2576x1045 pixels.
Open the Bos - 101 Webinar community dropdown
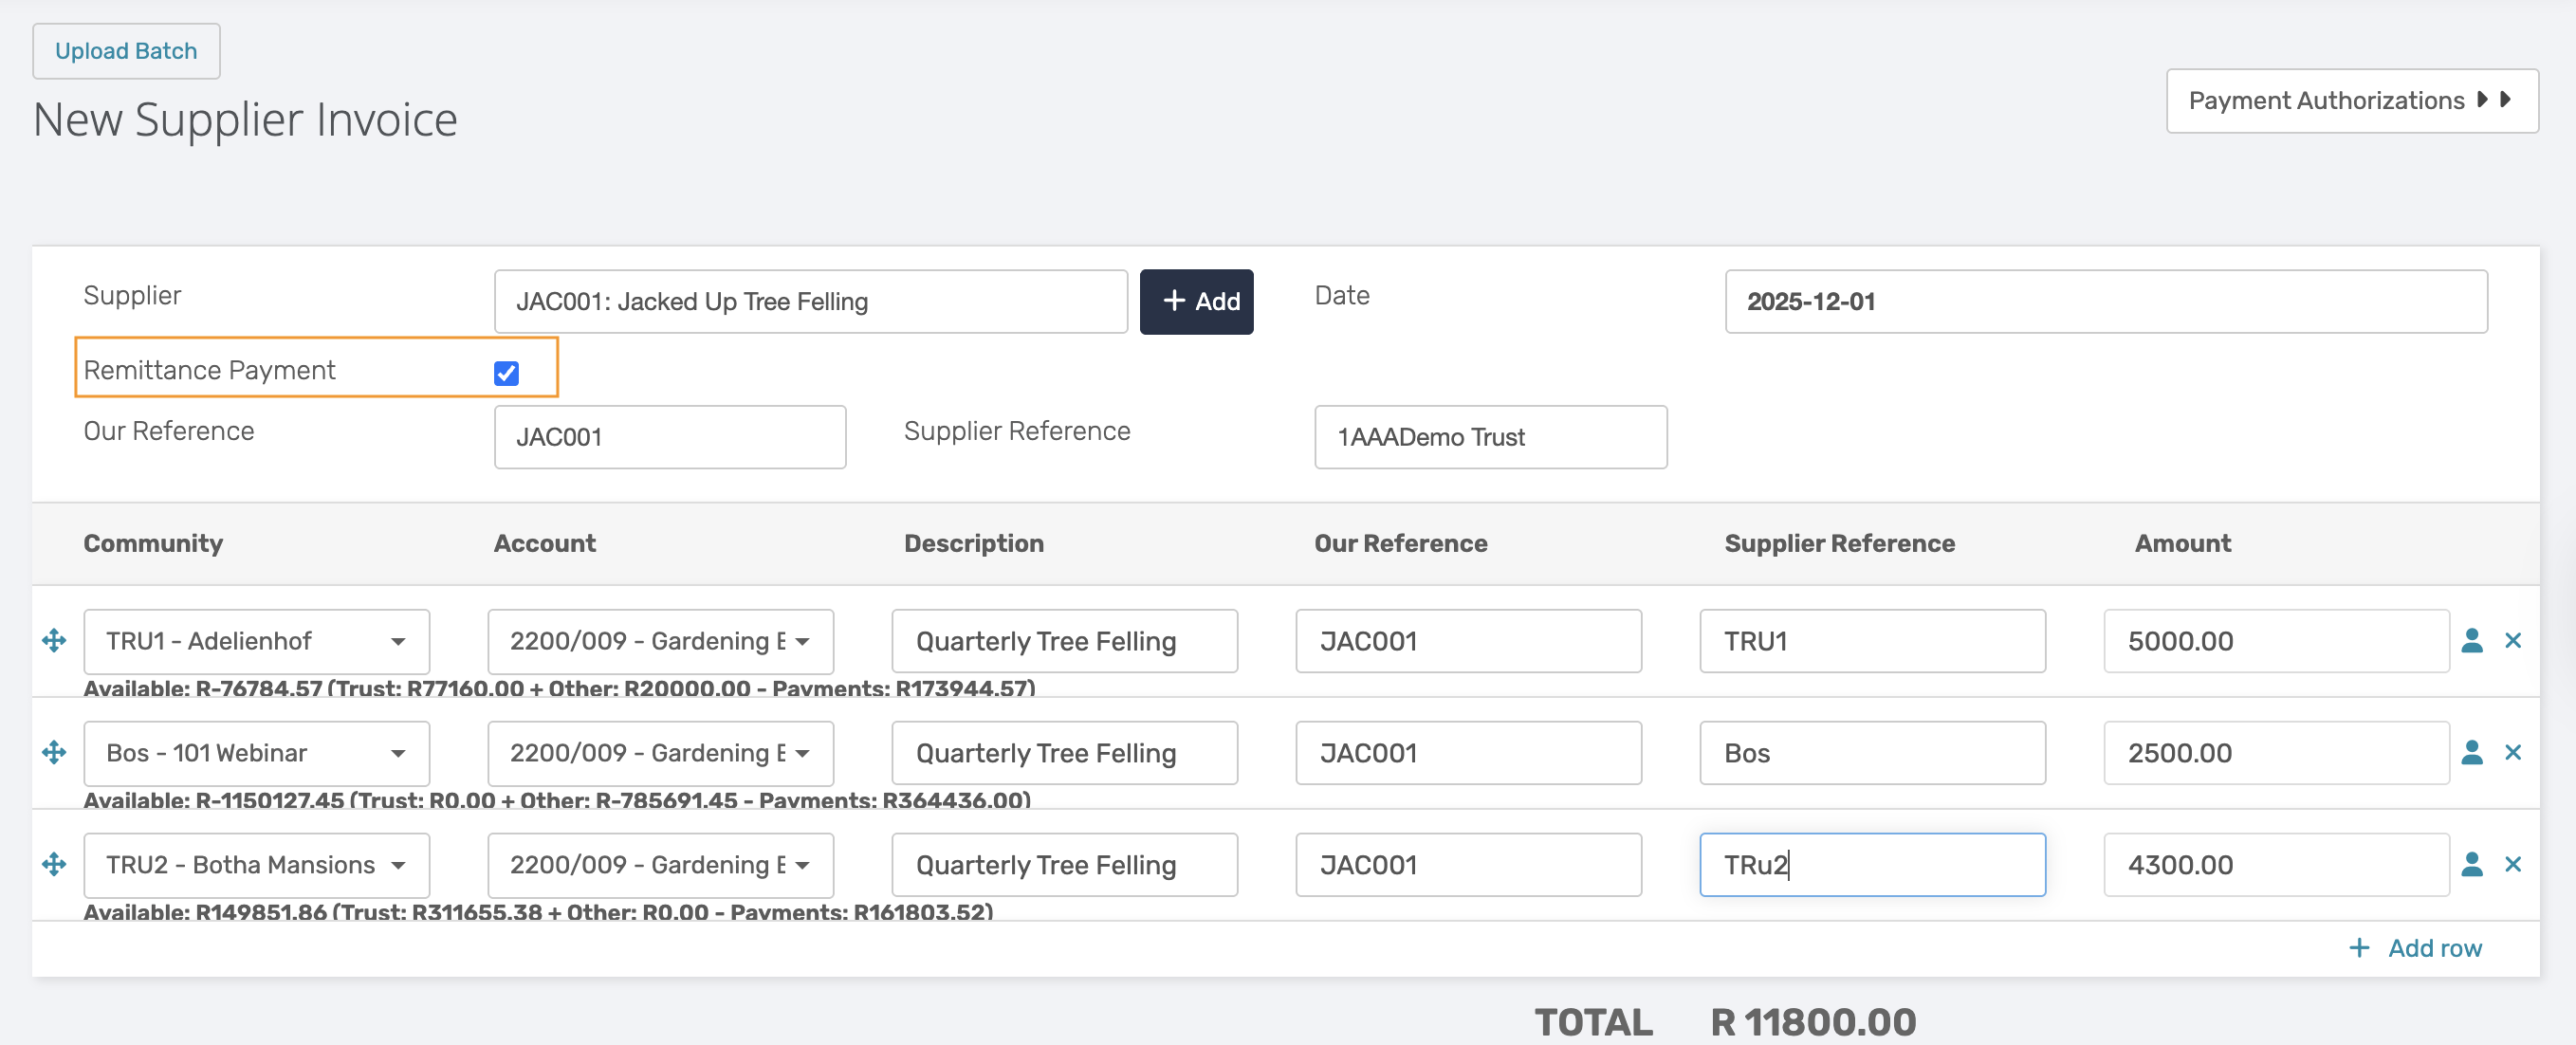pyautogui.click(x=256, y=753)
